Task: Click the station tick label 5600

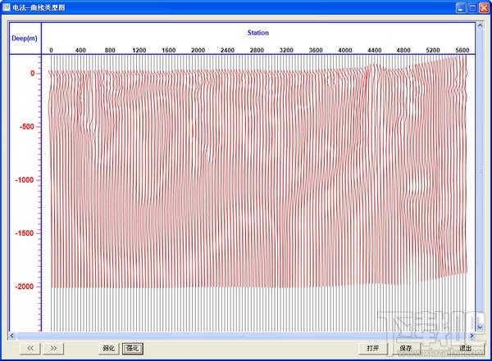Action: [462, 50]
